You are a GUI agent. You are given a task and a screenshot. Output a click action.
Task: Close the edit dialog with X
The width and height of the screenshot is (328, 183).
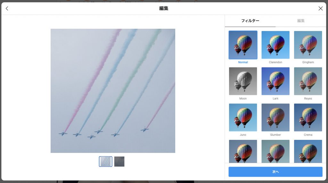point(320,9)
